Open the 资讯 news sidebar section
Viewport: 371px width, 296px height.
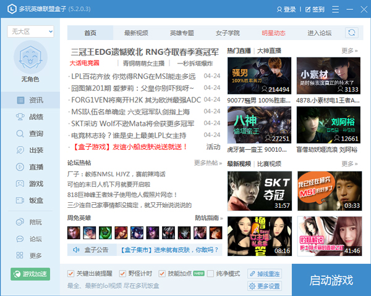click(x=30, y=100)
